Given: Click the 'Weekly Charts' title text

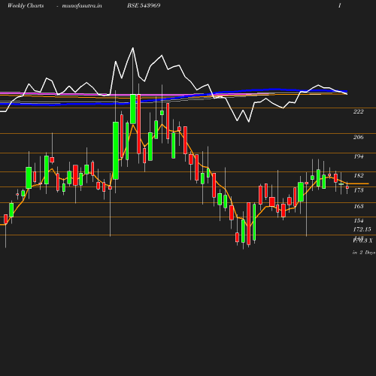Looking at the screenshot, I should 26,5.
